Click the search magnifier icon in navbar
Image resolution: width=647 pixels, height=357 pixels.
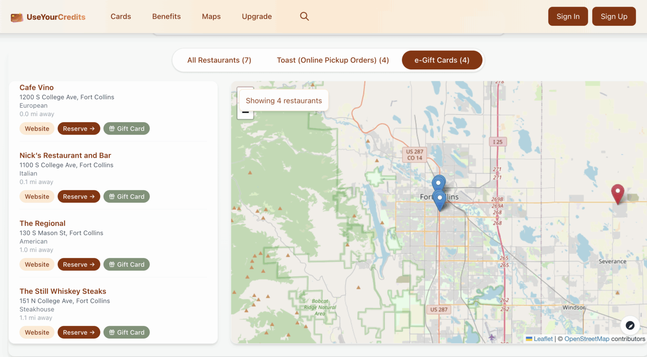click(x=304, y=16)
